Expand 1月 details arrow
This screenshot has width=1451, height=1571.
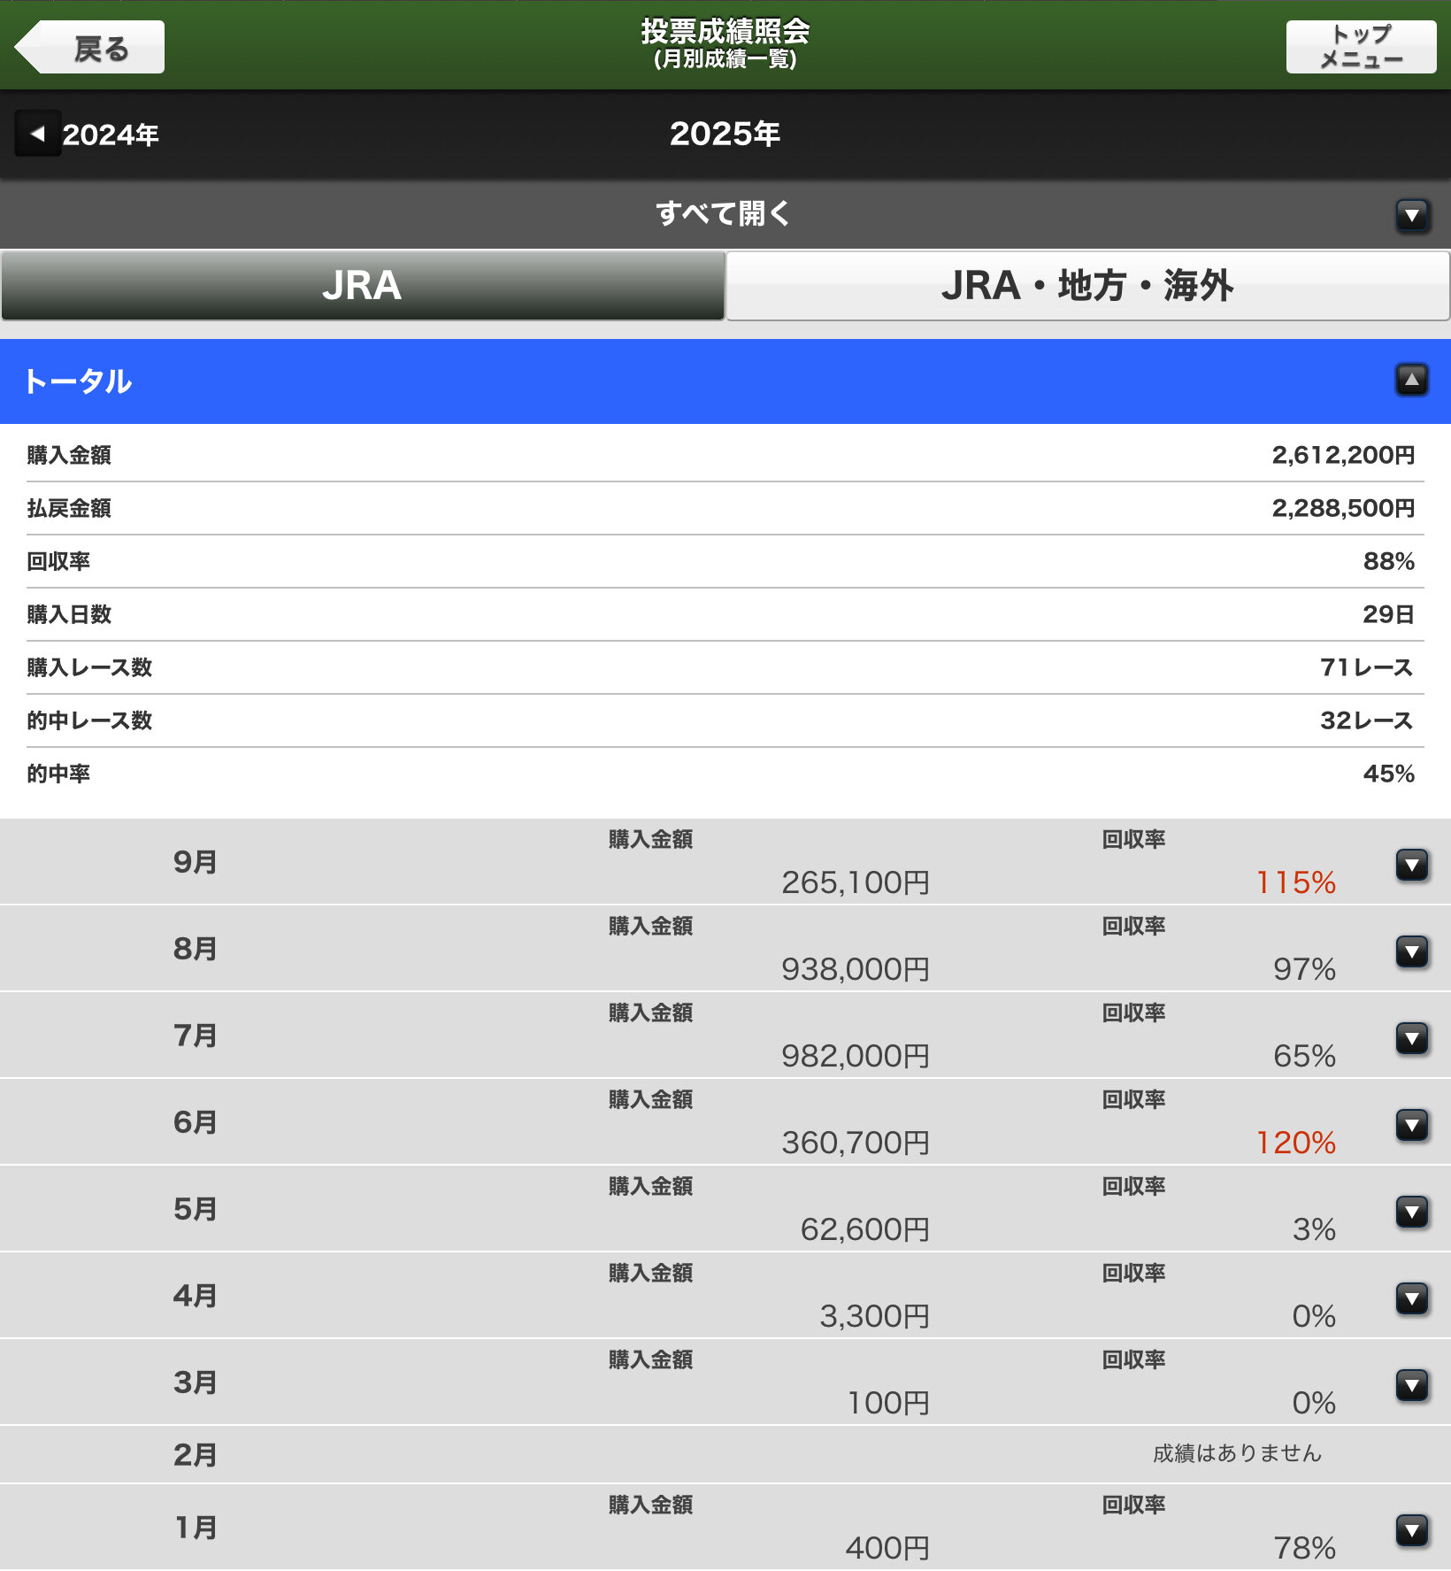pyautogui.click(x=1412, y=1530)
